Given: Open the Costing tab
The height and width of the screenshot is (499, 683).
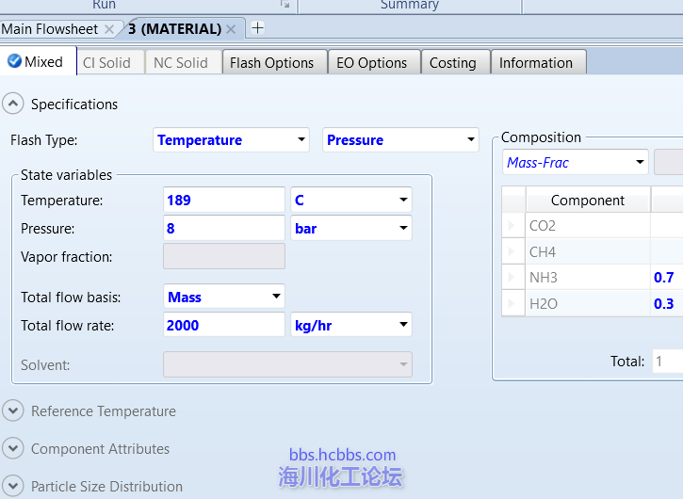Looking at the screenshot, I should pyautogui.click(x=452, y=63).
